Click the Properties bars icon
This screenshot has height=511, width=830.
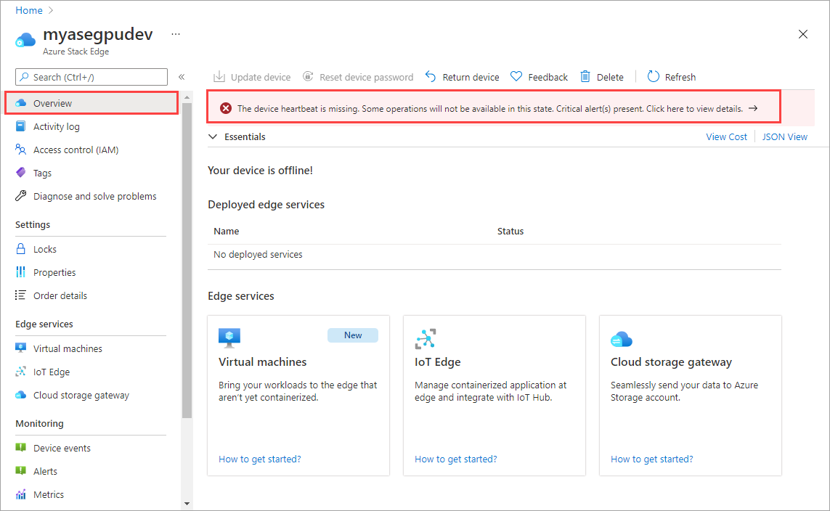point(20,272)
